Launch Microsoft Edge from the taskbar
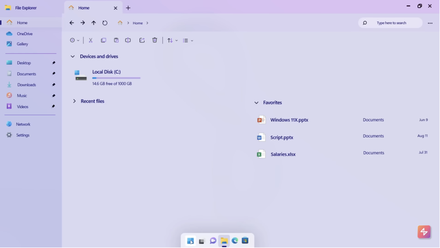This screenshot has width=440, height=248. tap(234, 241)
